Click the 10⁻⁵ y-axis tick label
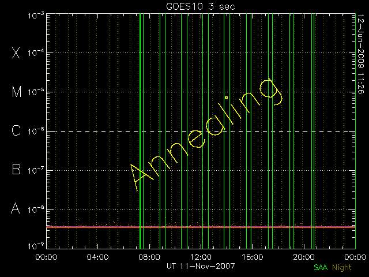This screenshot has width=369, height=277. click(36, 92)
